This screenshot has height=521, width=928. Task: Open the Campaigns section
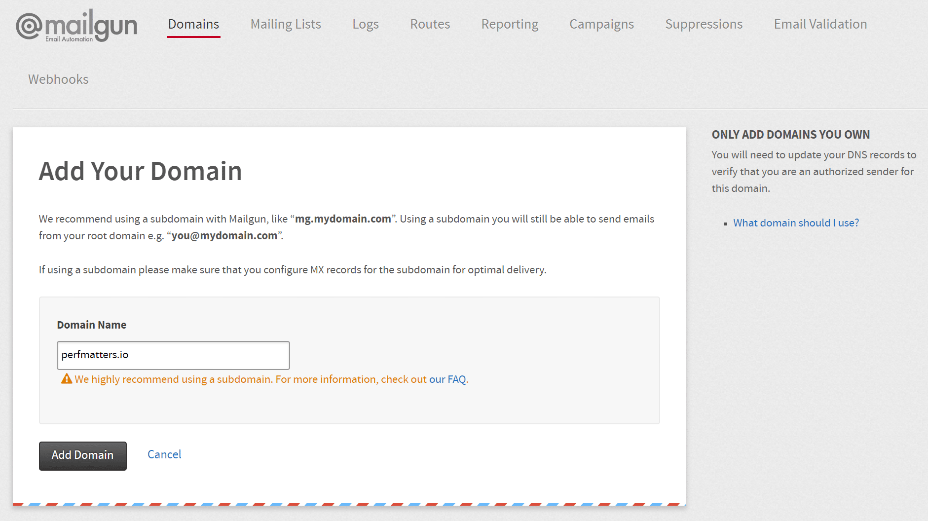(601, 24)
